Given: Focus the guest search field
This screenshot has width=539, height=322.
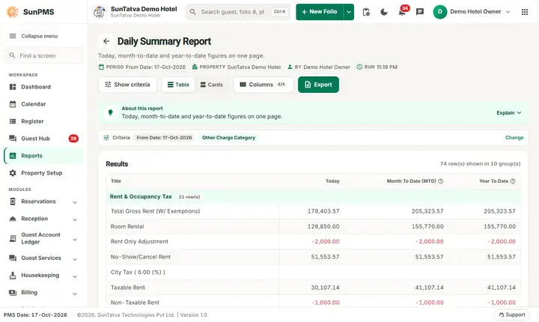Looking at the screenshot, I should [x=238, y=12].
